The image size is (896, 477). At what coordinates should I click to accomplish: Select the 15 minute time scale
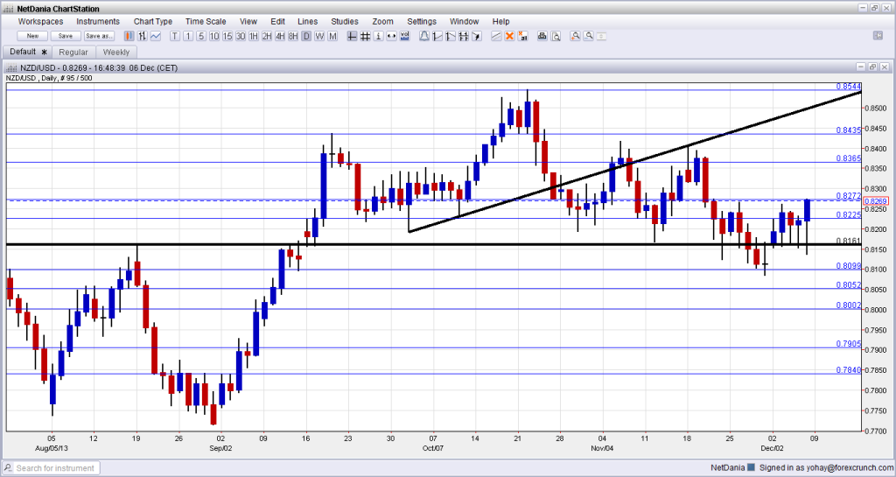[227, 36]
